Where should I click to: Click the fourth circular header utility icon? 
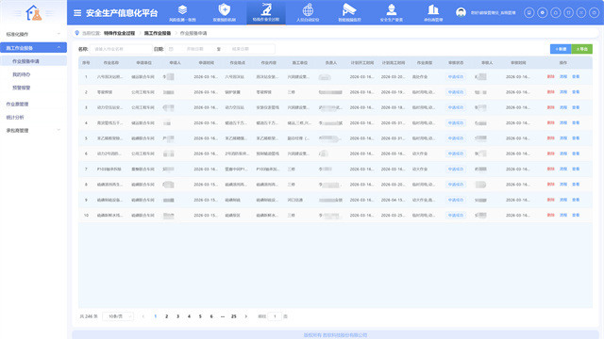tap(568, 12)
